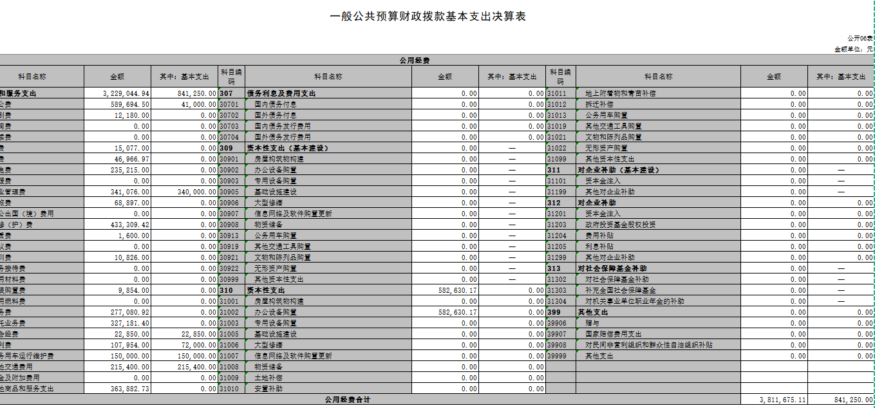Select the 公用经费合计 total row label
The width and height of the screenshot is (875, 408).
[x=348, y=400]
